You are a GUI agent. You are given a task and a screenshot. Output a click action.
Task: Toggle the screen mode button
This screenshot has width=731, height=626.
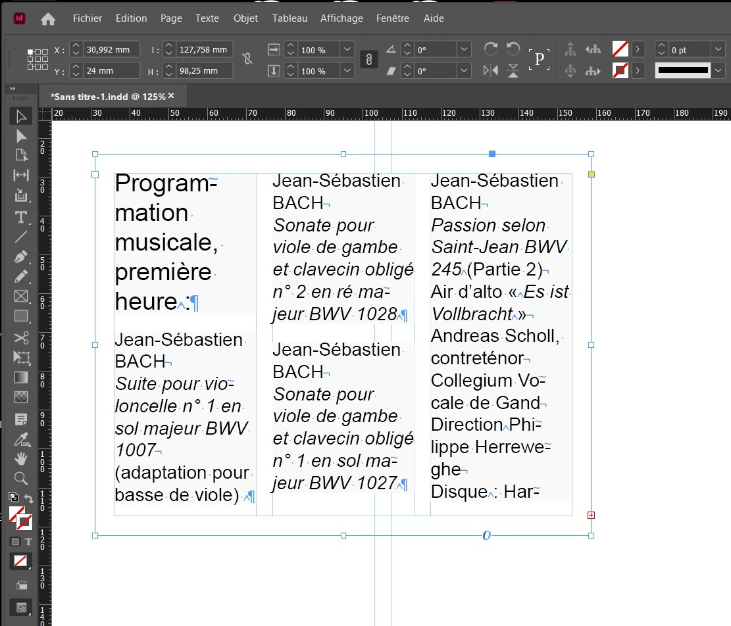tap(21, 608)
